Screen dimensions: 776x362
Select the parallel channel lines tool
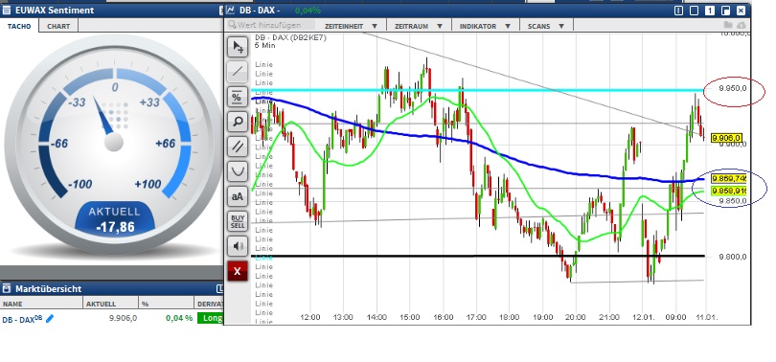[238, 147]
